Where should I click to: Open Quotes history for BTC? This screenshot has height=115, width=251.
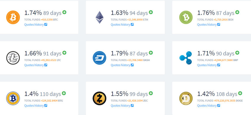[x=36, y=25]
